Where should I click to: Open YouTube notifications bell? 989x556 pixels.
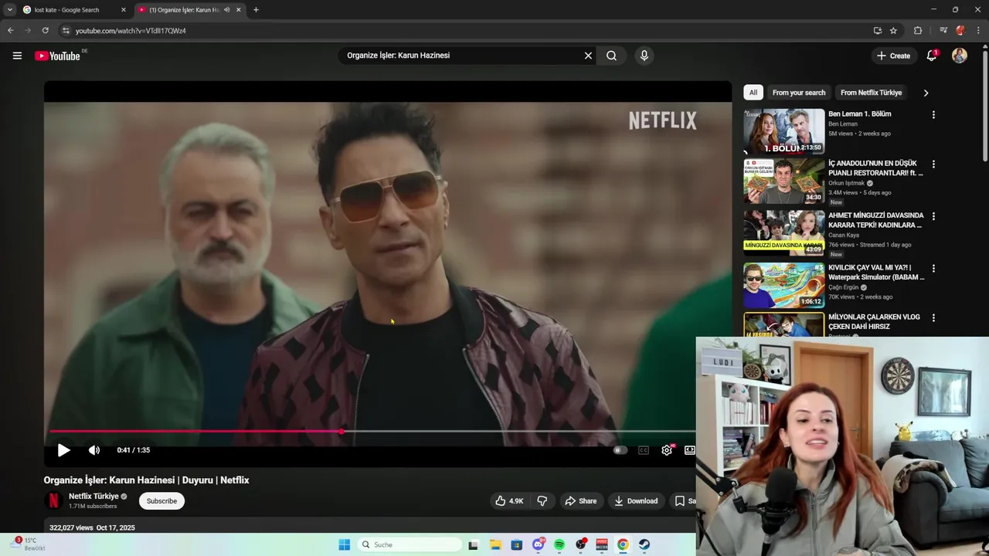point(932,56)
